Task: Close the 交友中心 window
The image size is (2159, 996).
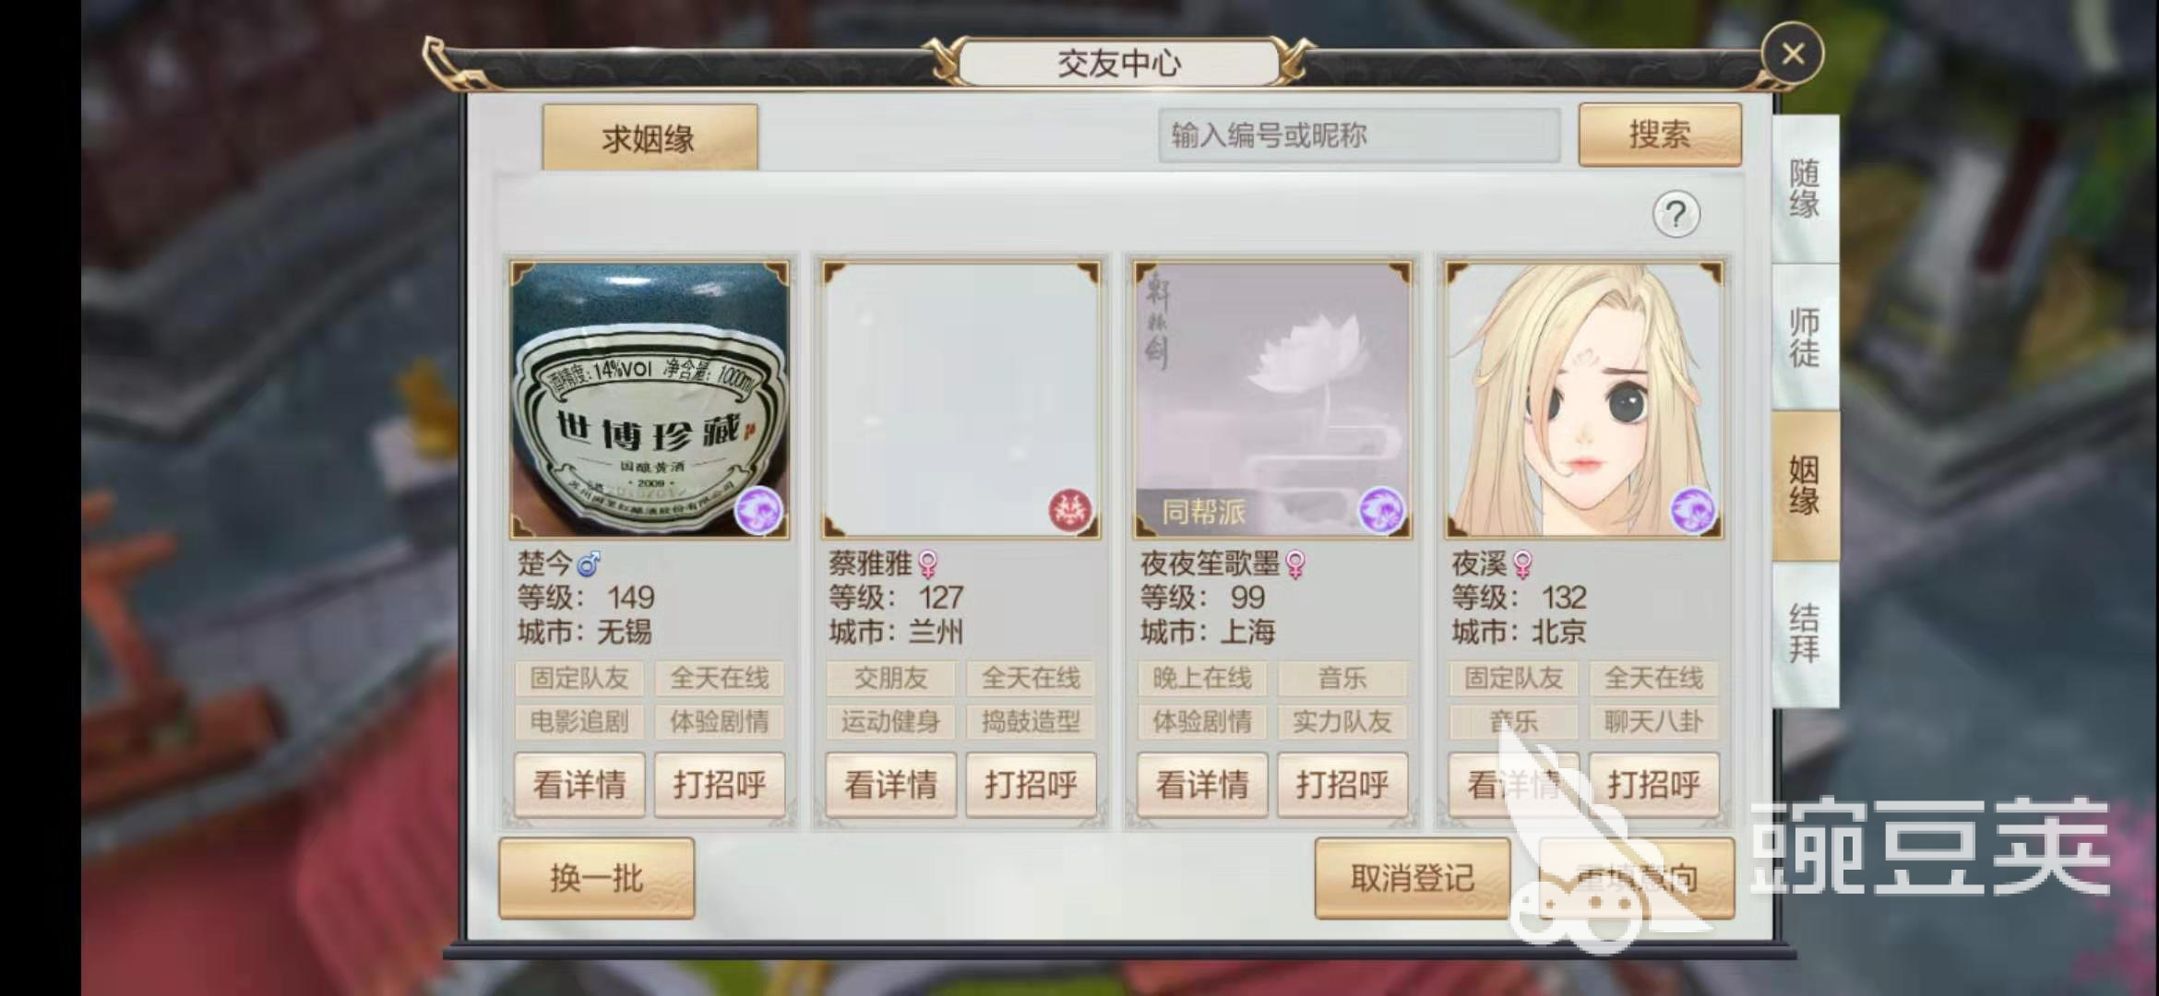Action: 1792,54
